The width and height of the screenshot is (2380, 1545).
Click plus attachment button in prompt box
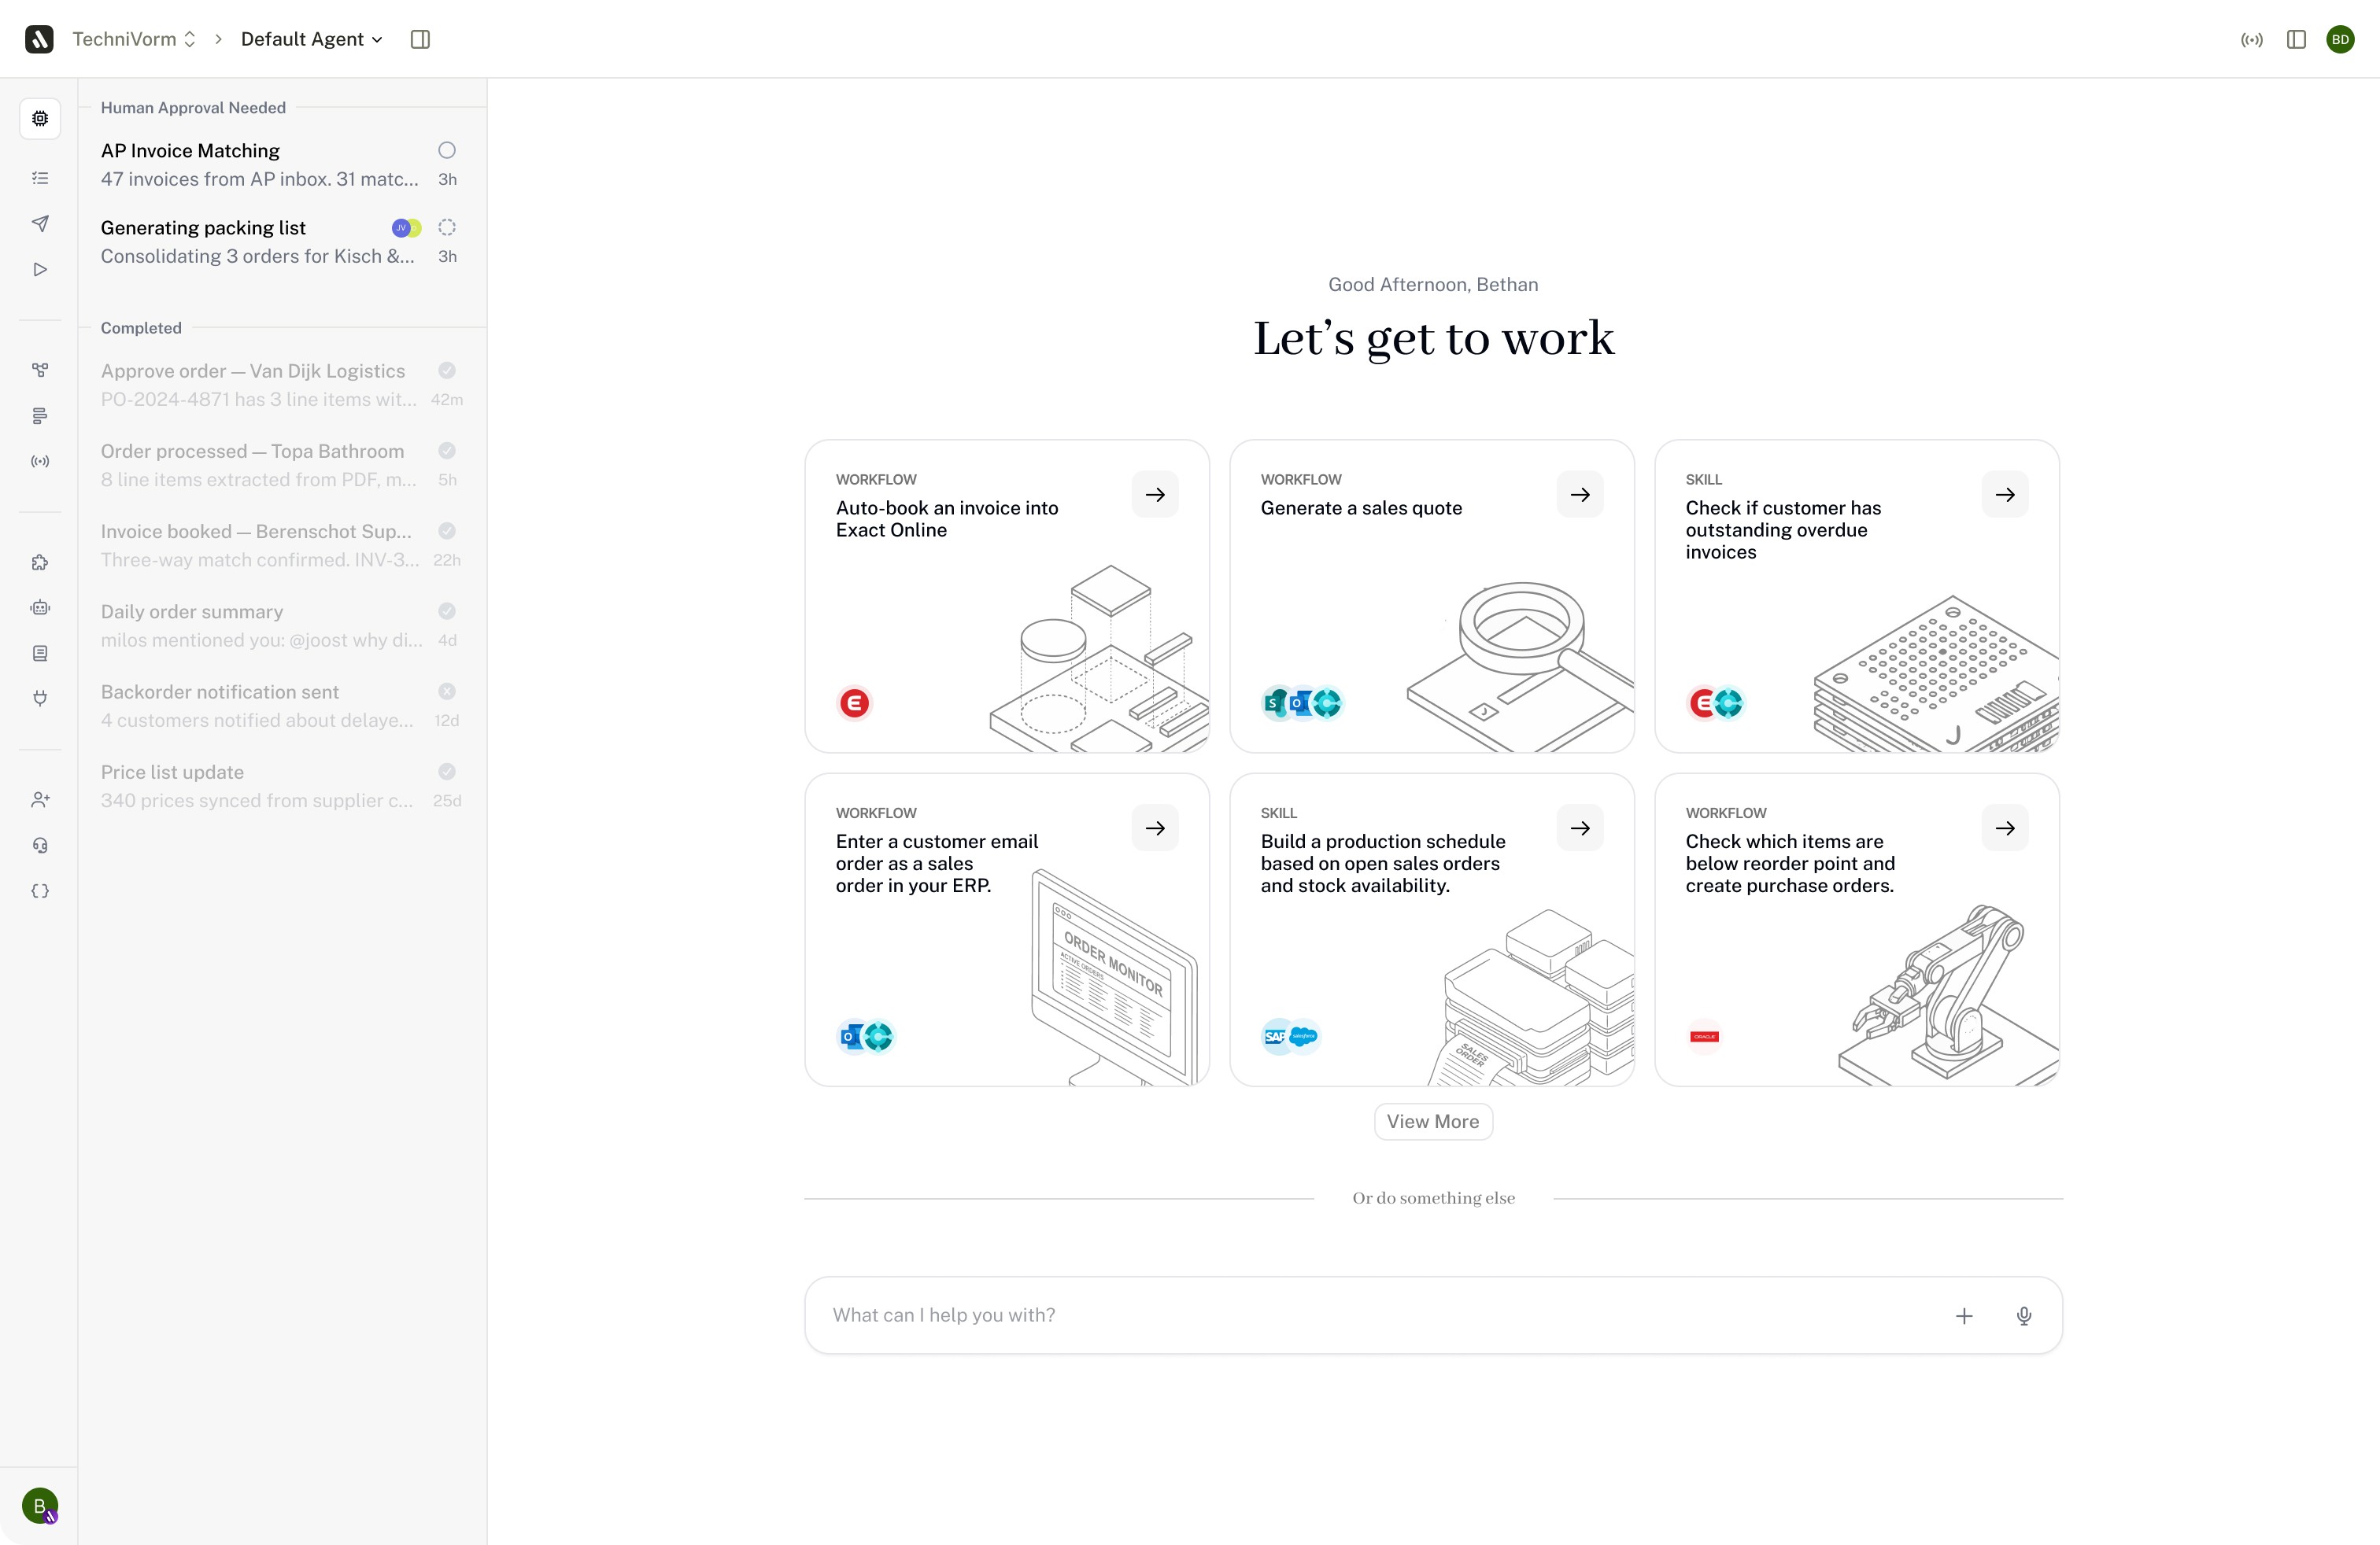tap(1964, 1315)
